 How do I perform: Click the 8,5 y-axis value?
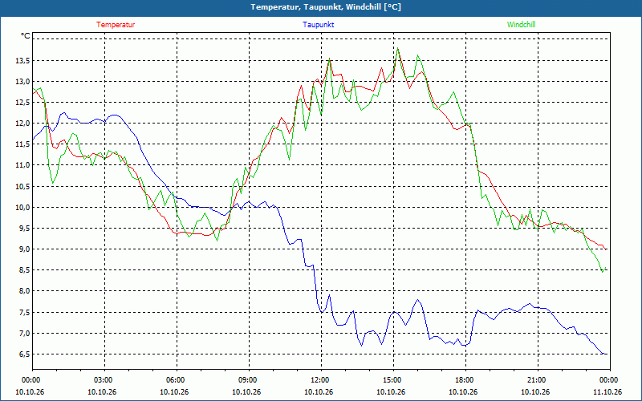25,270
